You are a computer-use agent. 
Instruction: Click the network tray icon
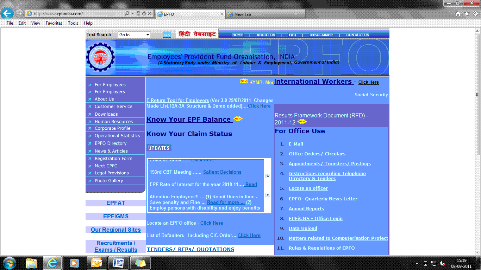[x=434, y=263]
